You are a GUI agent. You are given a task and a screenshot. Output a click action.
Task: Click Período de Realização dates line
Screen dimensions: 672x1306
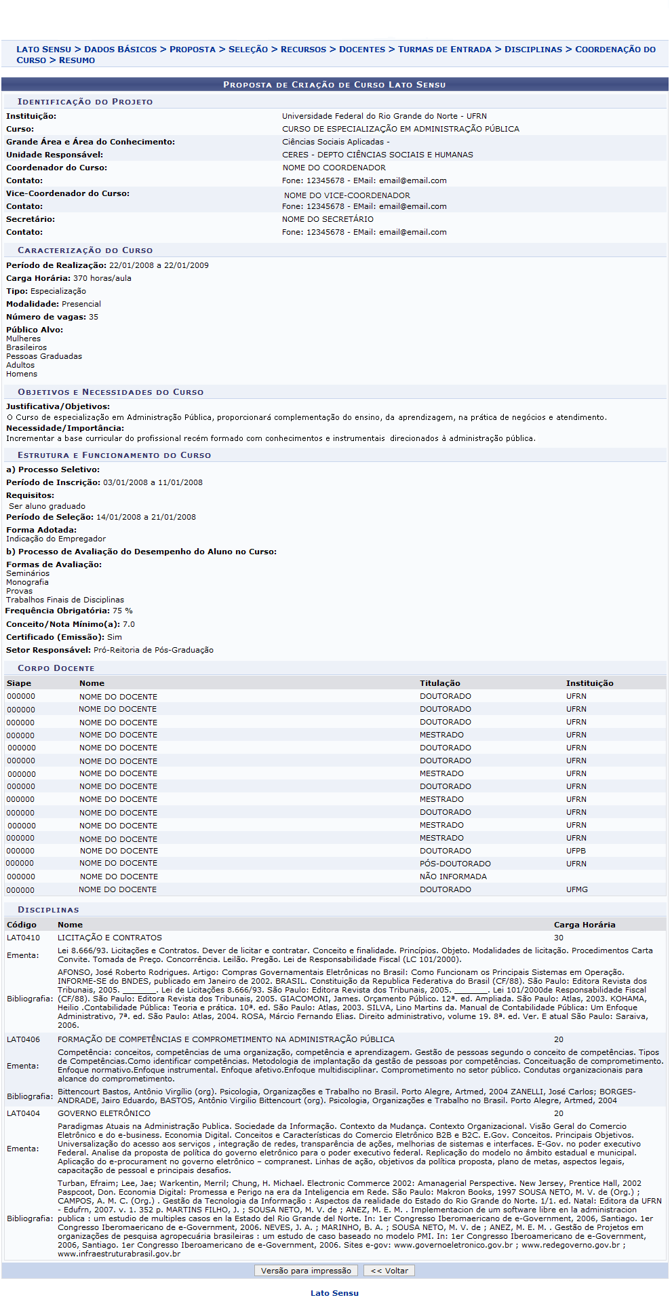tap(107, 265)
